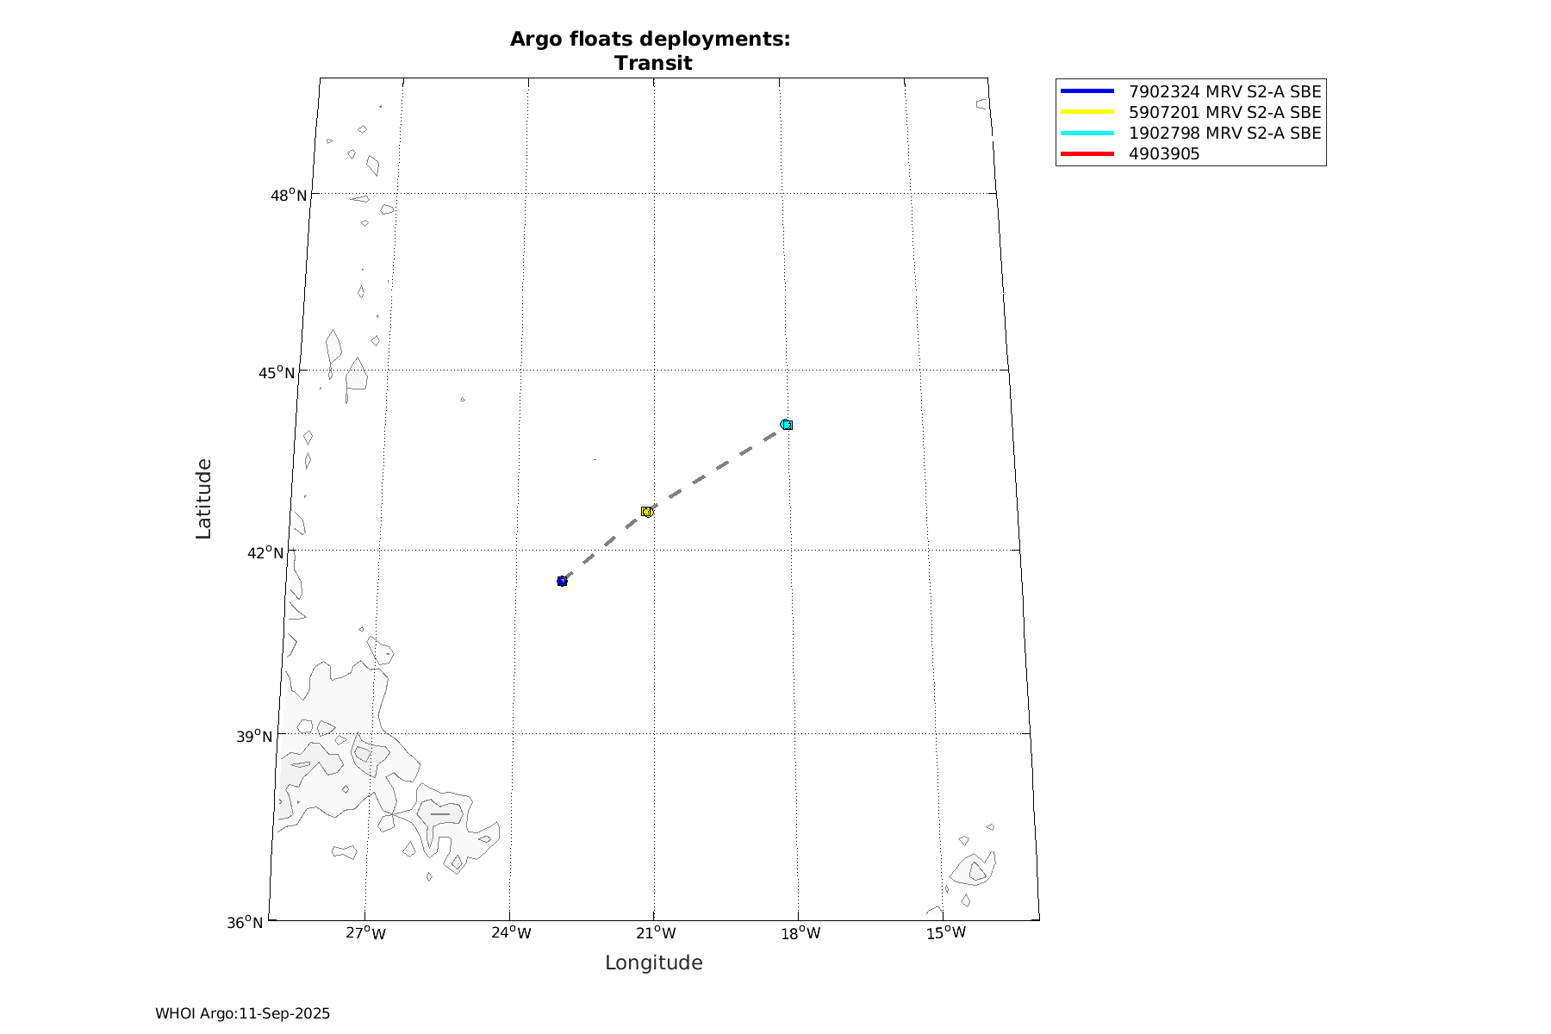Click legend entry 1902798 MRV S2-A SBE
1551x1034 pixels.
point(1224,134)
